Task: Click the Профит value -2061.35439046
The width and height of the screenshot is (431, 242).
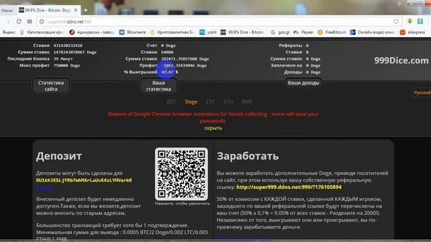Action: 184,65
